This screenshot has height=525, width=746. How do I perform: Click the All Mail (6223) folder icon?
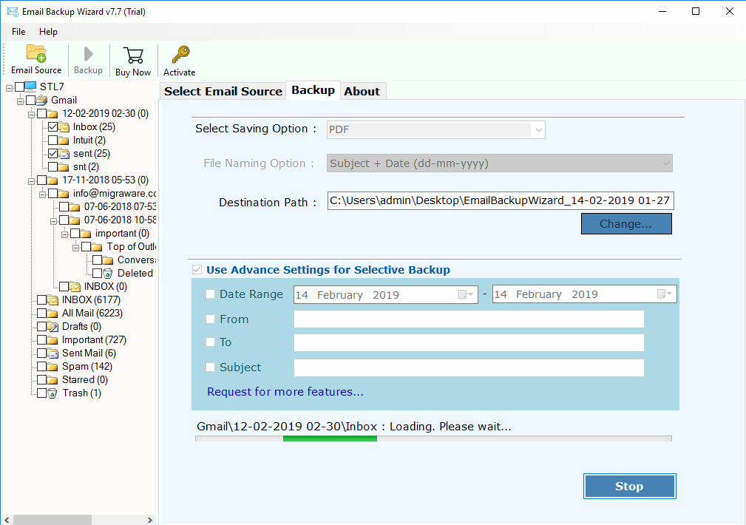point(52,314)
